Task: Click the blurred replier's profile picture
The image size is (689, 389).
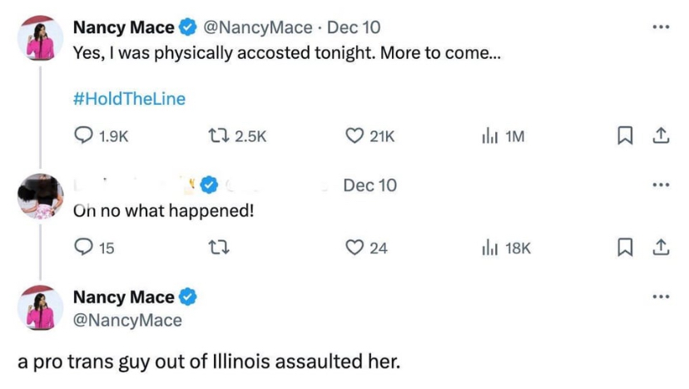Action: coord(40,196)
